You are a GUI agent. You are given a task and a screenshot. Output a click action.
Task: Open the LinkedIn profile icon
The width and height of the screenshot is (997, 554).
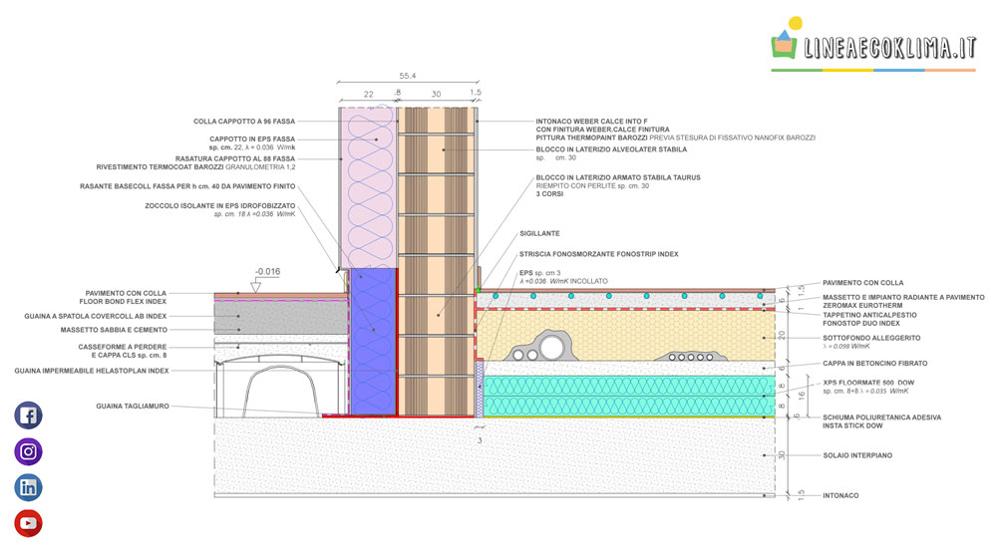point(28,487)
